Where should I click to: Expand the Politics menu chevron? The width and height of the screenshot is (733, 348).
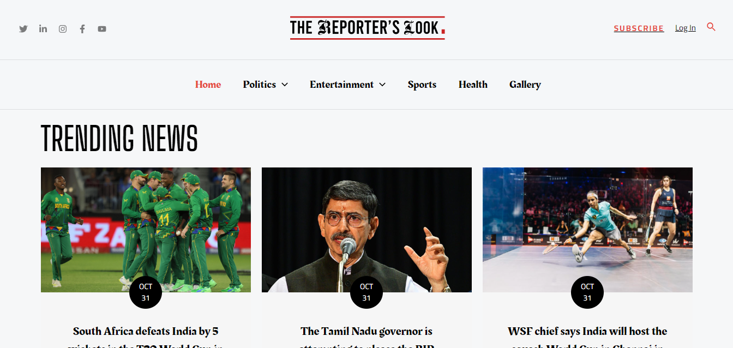point(285,85)
